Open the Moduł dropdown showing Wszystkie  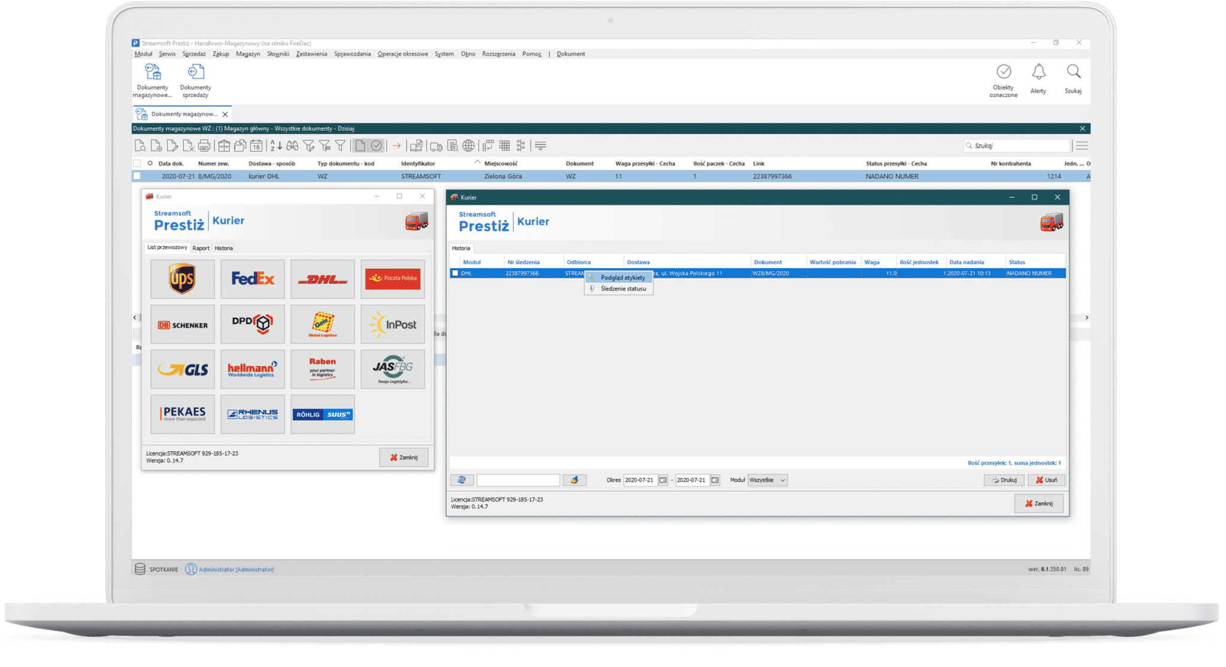[x=767, y=480]
